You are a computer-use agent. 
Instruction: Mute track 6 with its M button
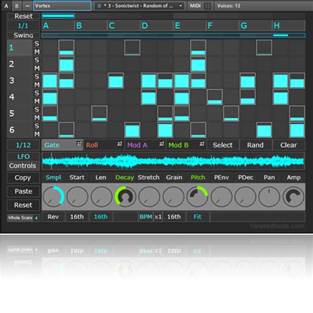37,134
